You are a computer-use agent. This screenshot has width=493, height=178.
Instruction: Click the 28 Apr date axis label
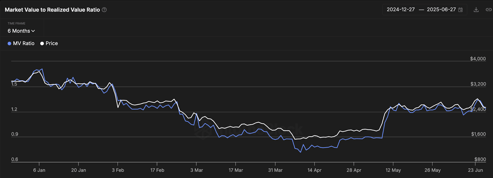tap(354, 170)
